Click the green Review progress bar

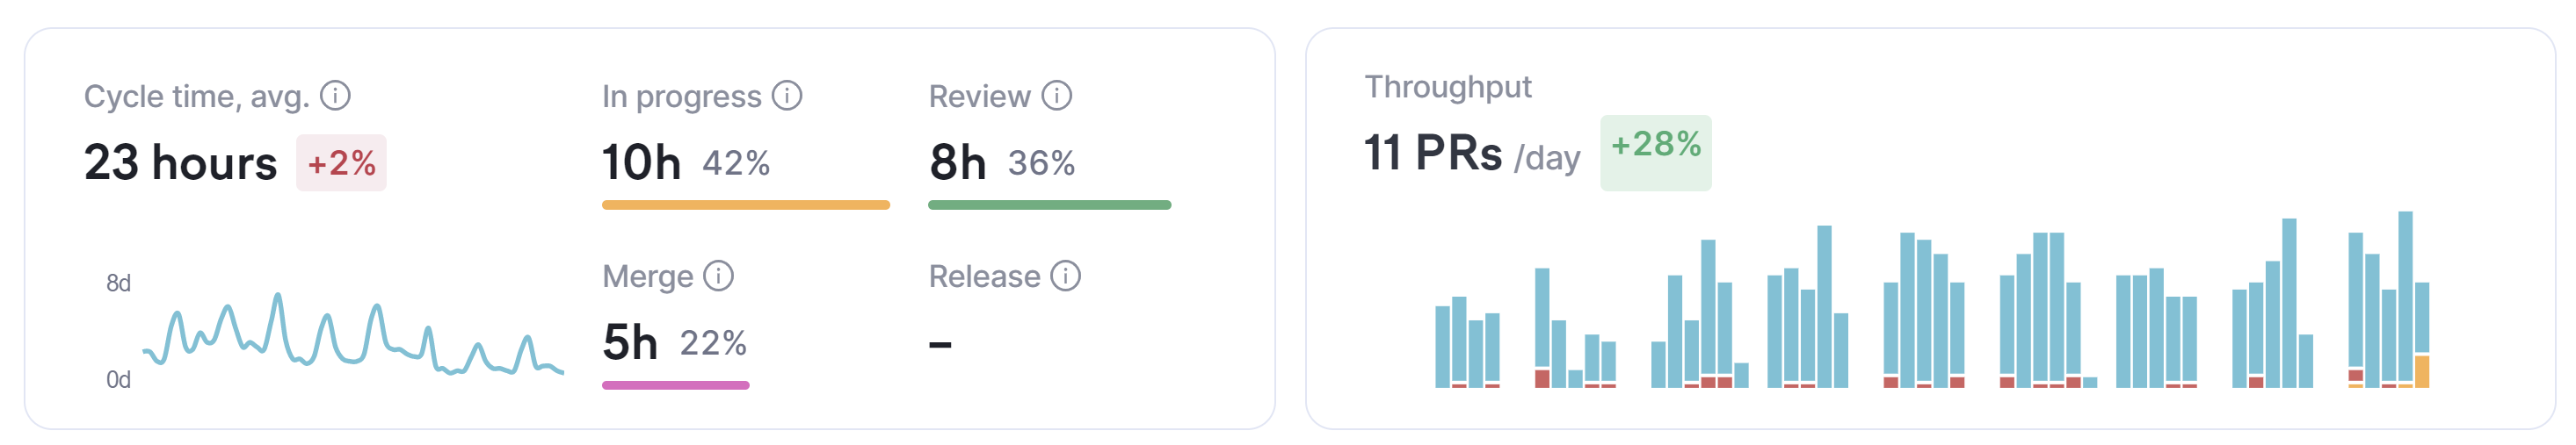(1049, 205)
